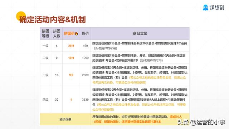
Task: Click original price 499
Action: pyautogui.click(x=85, y=46)
